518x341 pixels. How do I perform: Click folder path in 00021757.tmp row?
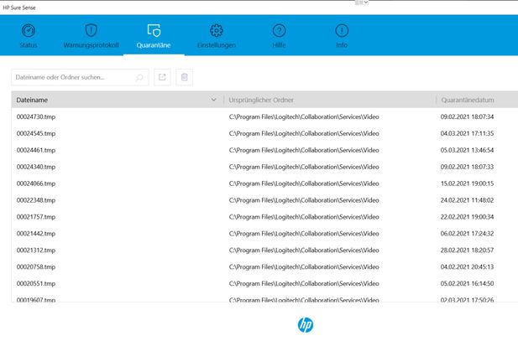[304, 217]
